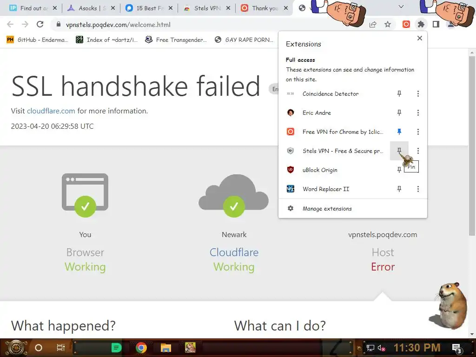Close the Asocks tab
Image resolution: width=476 pixels, height=357 pixels.
[113, 8]
